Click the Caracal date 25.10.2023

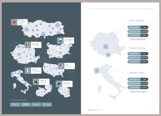pyautogui.click(x=145, y=58)
